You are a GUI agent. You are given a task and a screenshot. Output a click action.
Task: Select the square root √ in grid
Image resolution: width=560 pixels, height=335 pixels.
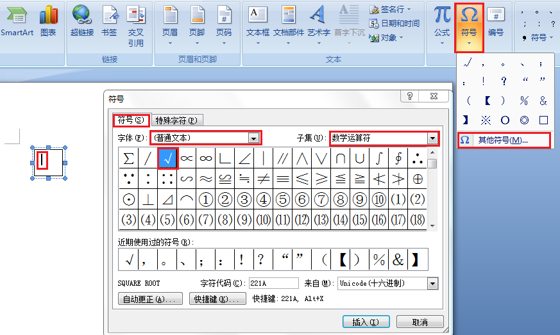tap(167, 158)
